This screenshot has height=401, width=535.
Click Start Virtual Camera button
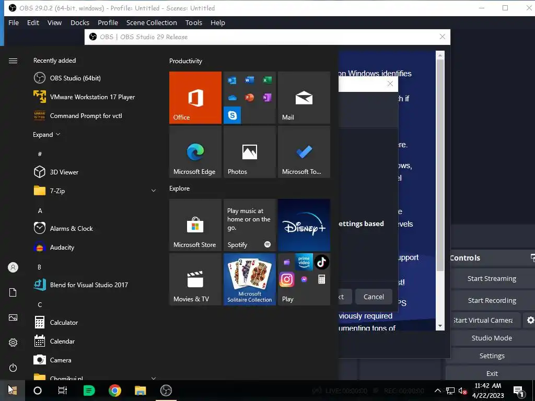(485, 320)
